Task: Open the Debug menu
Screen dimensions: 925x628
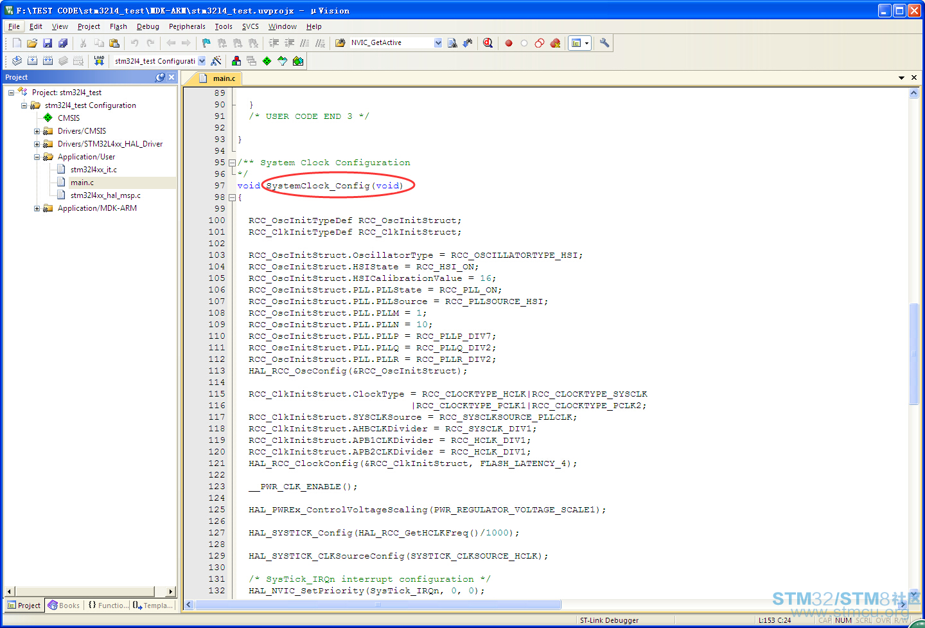Action: coord(148,26)
